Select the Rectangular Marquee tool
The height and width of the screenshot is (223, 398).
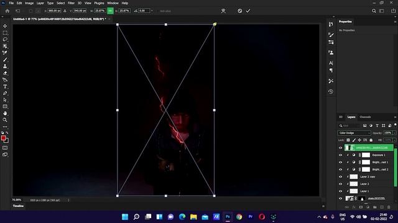pyautogui.click(x=5, y=33)
